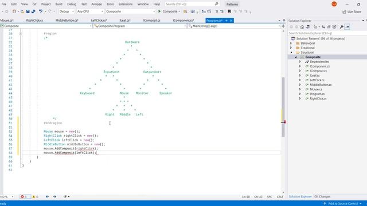Click the Home icon in Solution Explorer
Screen dimensions: 367x206
[x=302, y=27]
